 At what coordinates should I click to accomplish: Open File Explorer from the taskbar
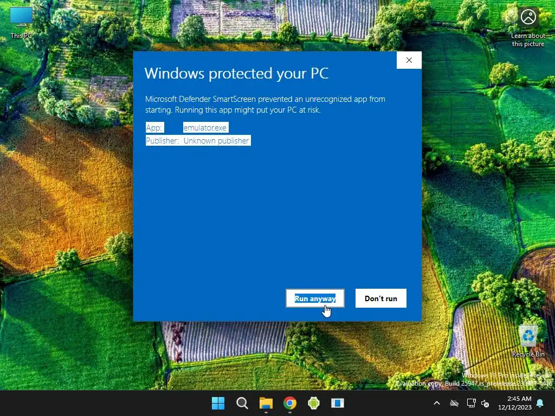coord(266,403)
